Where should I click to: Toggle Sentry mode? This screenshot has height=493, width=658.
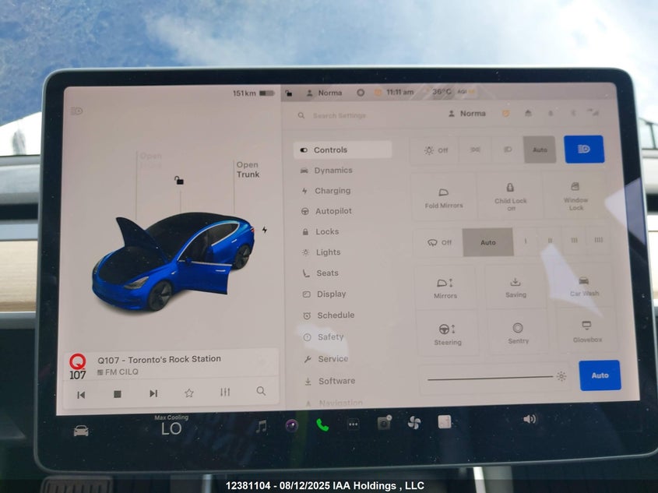point(518,333)
